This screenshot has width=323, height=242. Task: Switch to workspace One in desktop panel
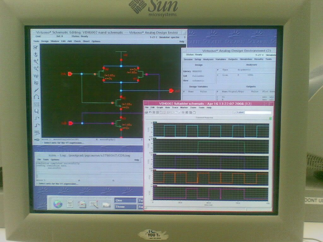125,200
